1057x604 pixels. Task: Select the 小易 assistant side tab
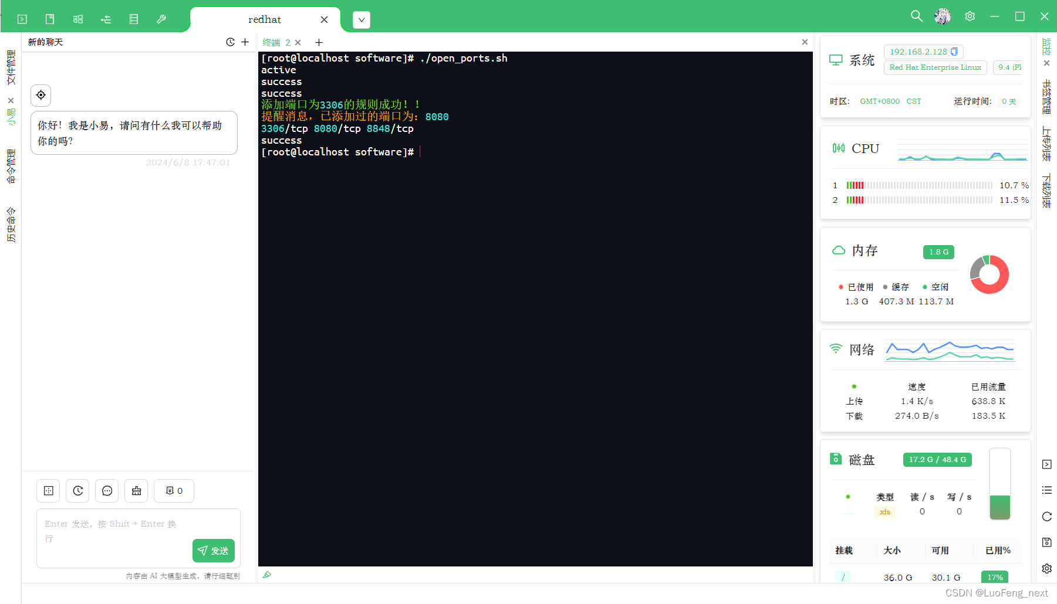tap(11, 117)
